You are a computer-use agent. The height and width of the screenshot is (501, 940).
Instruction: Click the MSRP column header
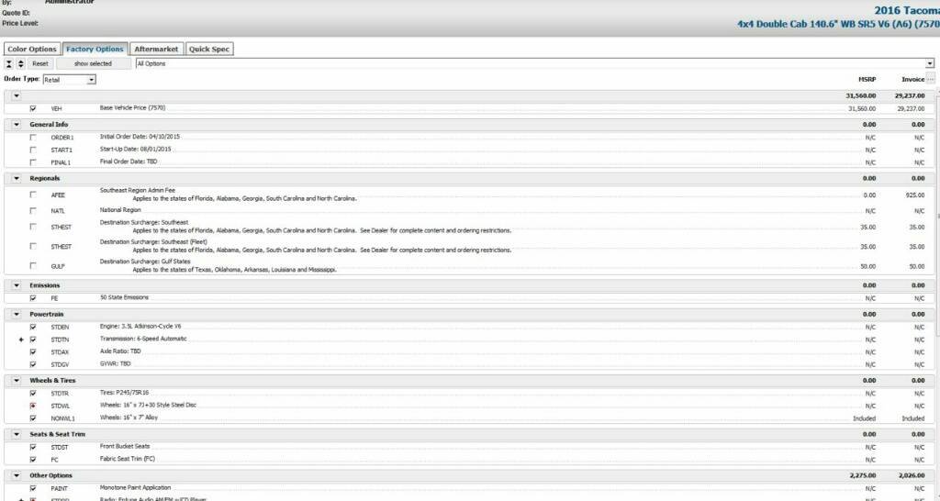867,79
